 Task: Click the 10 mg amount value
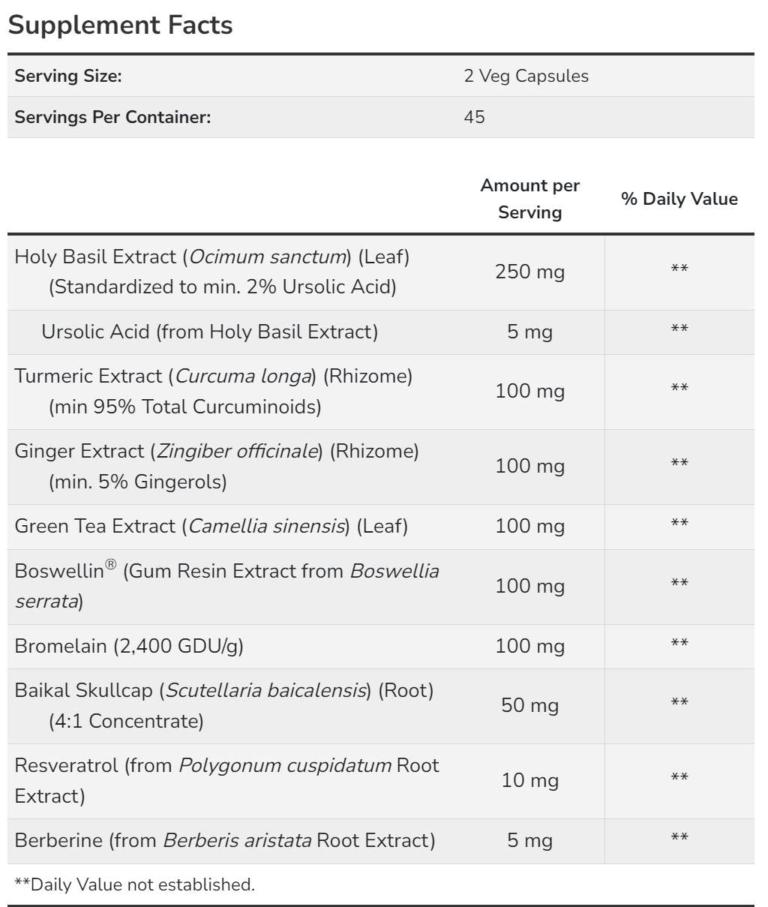click(529, 780)
